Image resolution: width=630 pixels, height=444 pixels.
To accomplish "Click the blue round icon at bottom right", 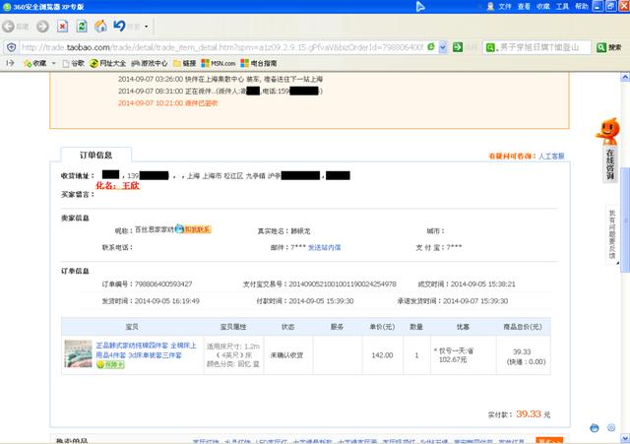I will (x=595, y=428).
